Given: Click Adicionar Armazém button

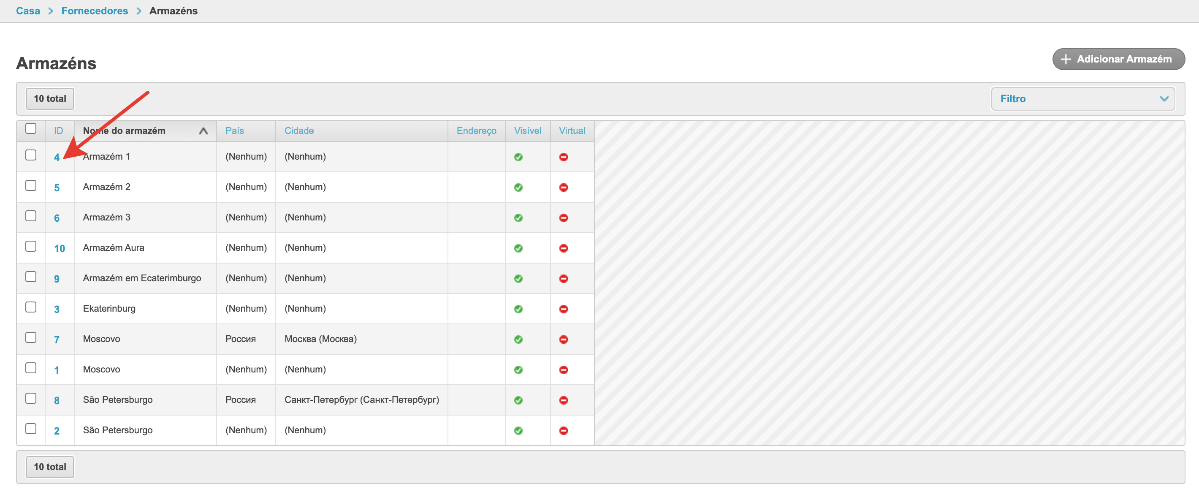Looking at the screenshot, I should 1118,59.
